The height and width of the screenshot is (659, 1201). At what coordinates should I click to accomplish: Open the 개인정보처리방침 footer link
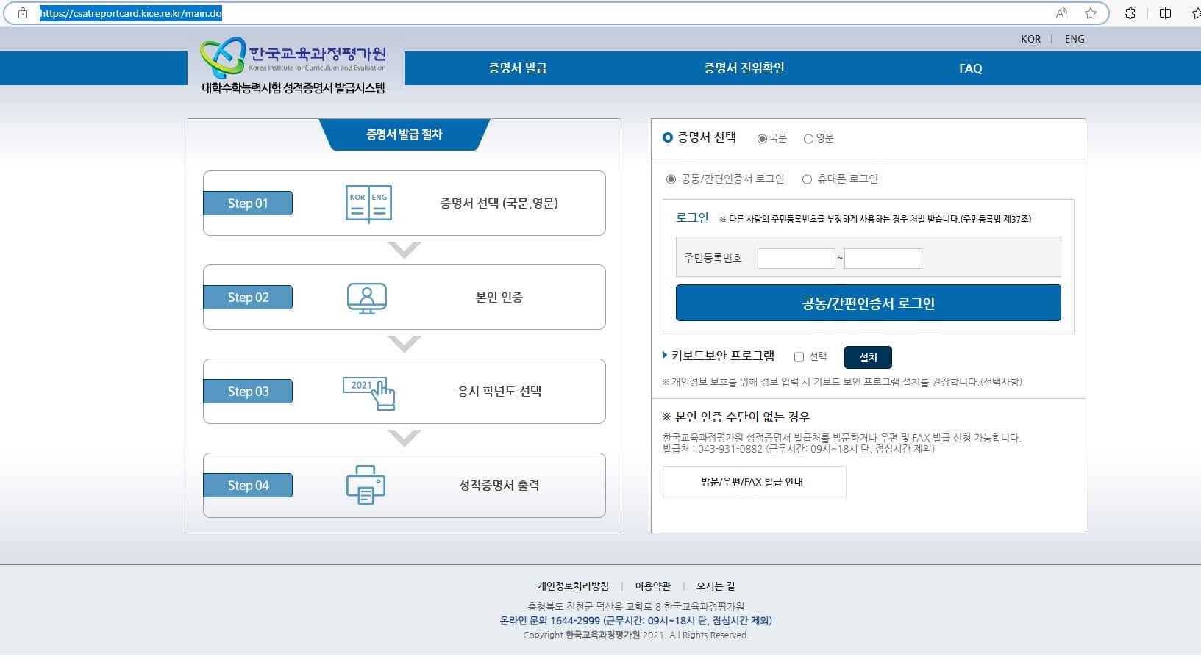[573, 586]
